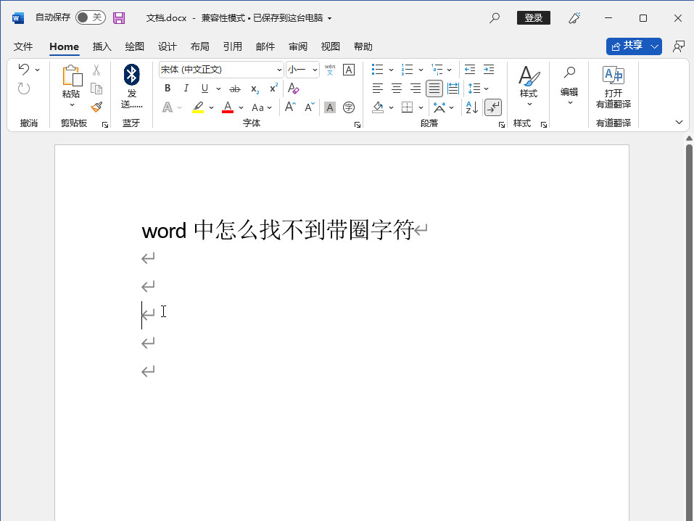Image resolution: width=694 pixels, height=521 pixels.
Task: Click the vertical scrollbar on the right
Action: pos(689,327)
